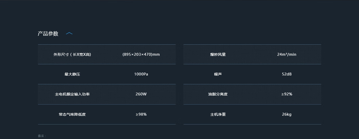The image size is (359, 139).
Task: Select the 油脂分离度 label
Action: click(218, 94)
